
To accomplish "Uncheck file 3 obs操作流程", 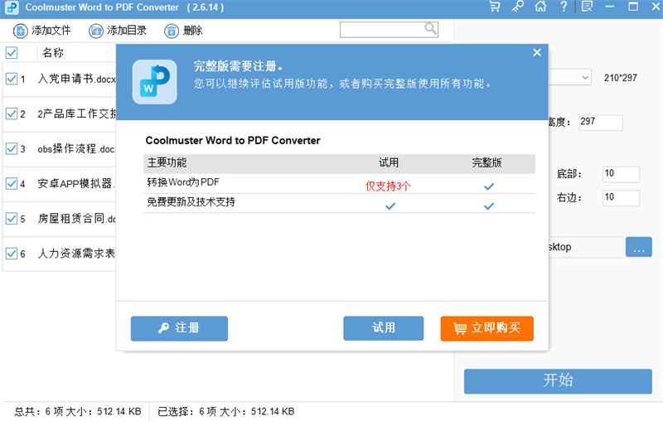I will coord(12,149).
